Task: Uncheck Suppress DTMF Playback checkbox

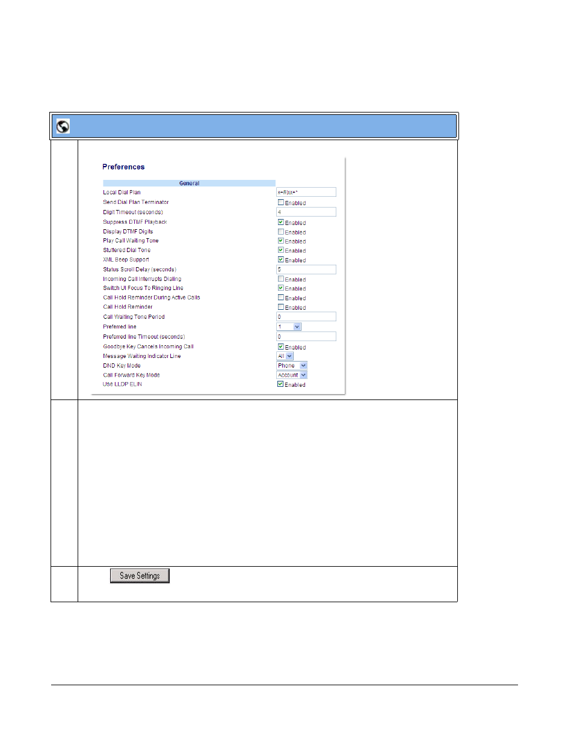Action: 280,222
